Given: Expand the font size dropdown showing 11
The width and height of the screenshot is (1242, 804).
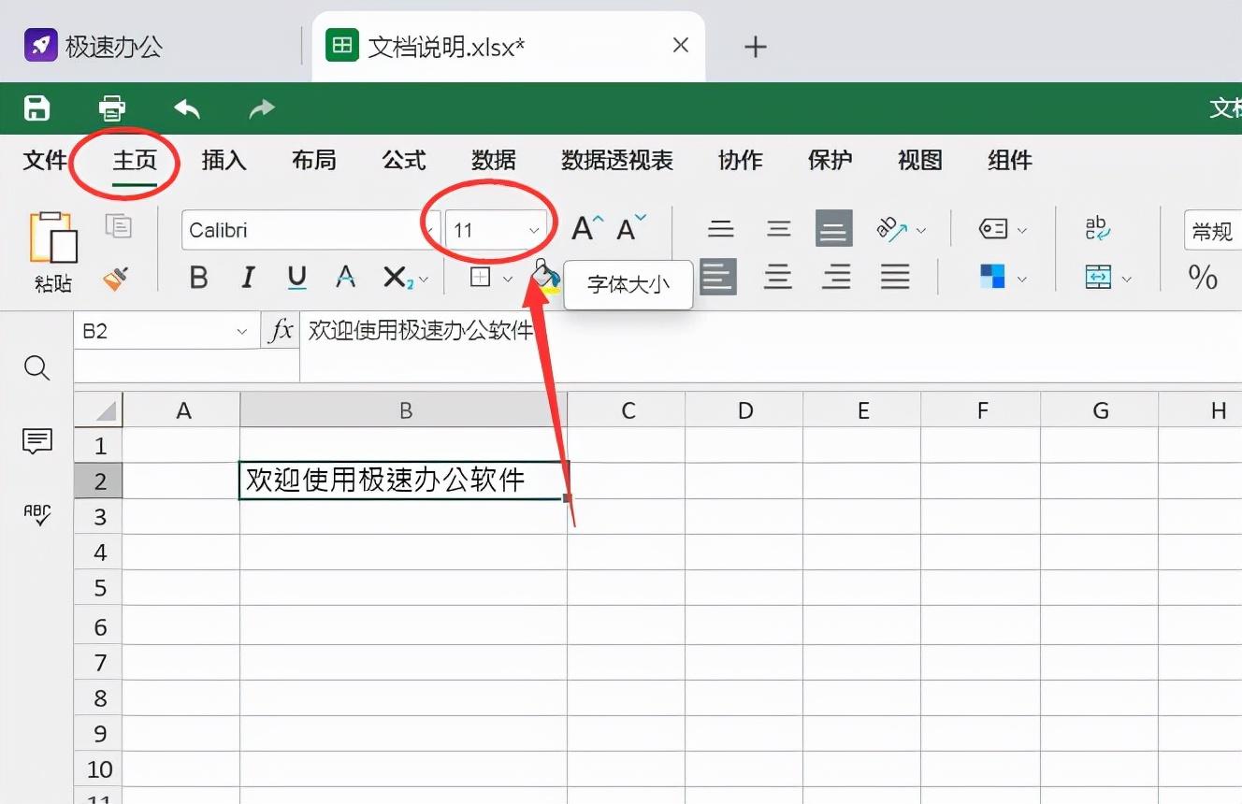Looking at the screenshot, I should [534, 230].
